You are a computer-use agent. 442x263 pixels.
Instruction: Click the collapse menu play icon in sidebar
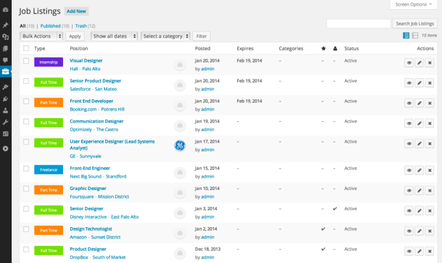pos(5,148)
